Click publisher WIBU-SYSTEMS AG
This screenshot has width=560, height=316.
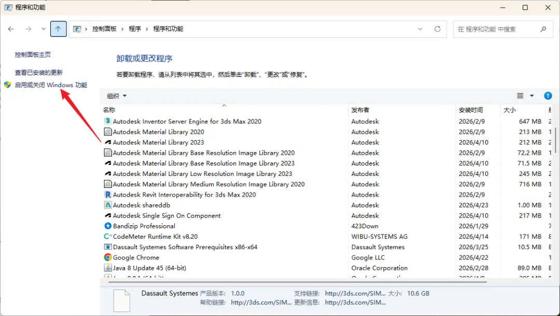click(x=379, y=237)
